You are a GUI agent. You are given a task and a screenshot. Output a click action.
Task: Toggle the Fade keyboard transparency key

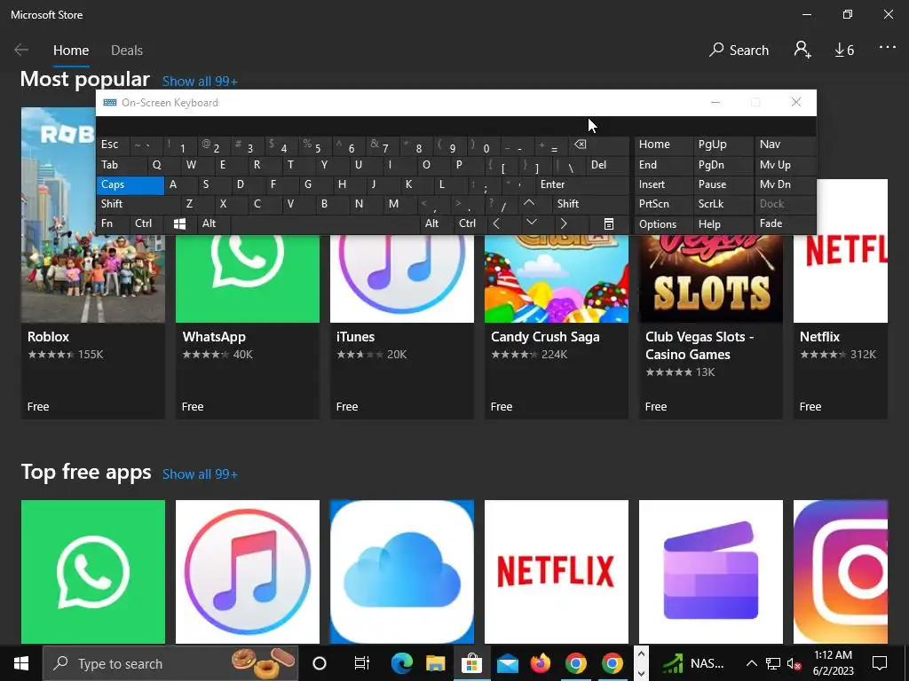click(785, 223)
